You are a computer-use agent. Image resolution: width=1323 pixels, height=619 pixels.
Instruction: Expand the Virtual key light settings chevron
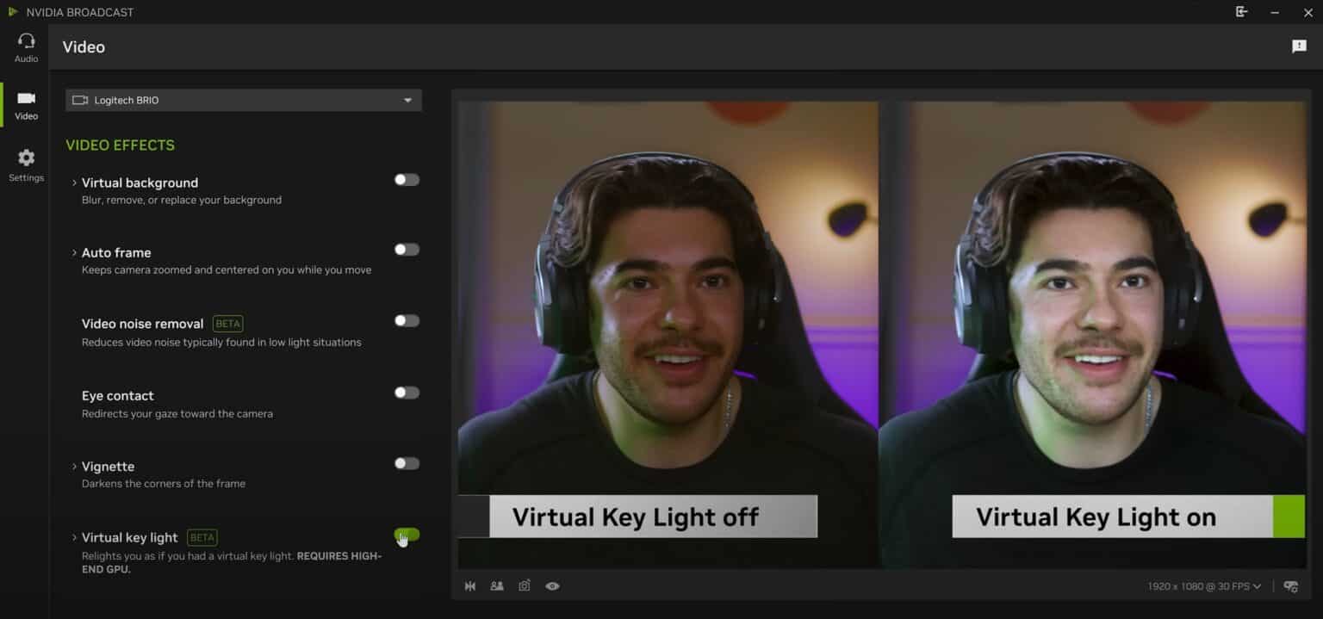pyautogui.click(x=75, y=538)
